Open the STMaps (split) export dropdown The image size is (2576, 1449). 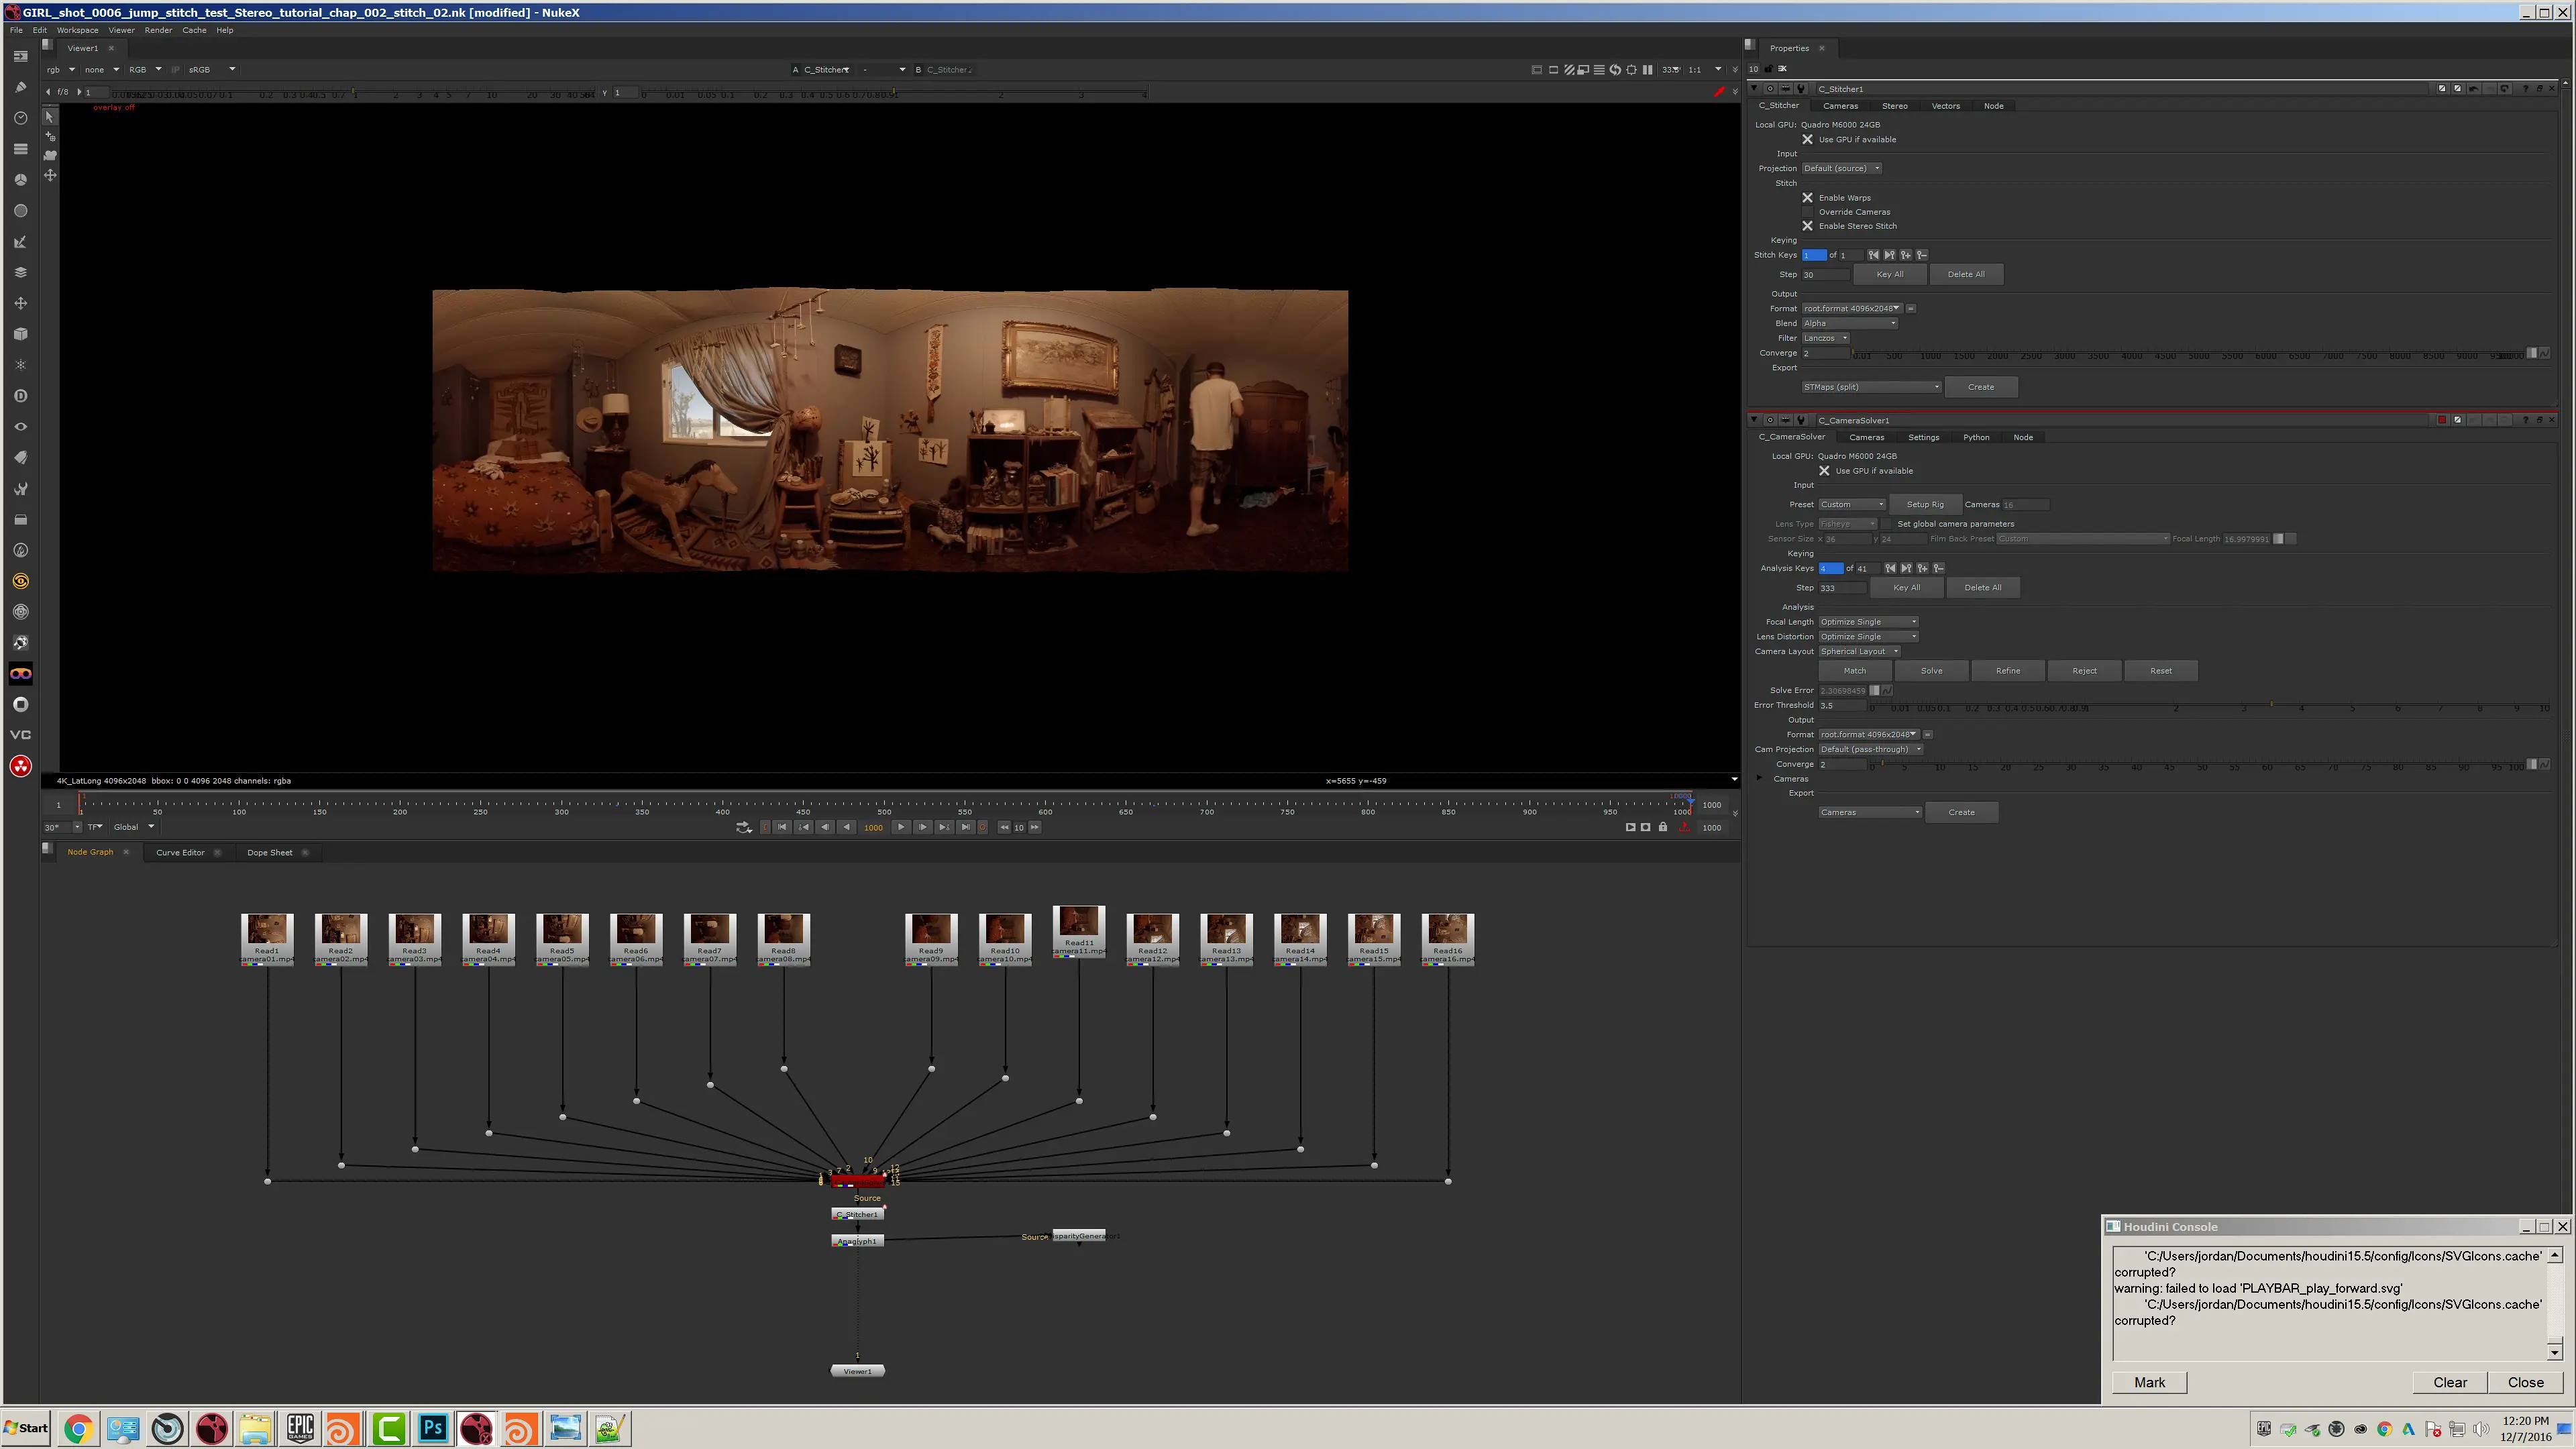(1871, 387)
